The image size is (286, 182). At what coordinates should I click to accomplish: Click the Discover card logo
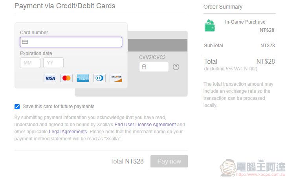coord(116,78)
